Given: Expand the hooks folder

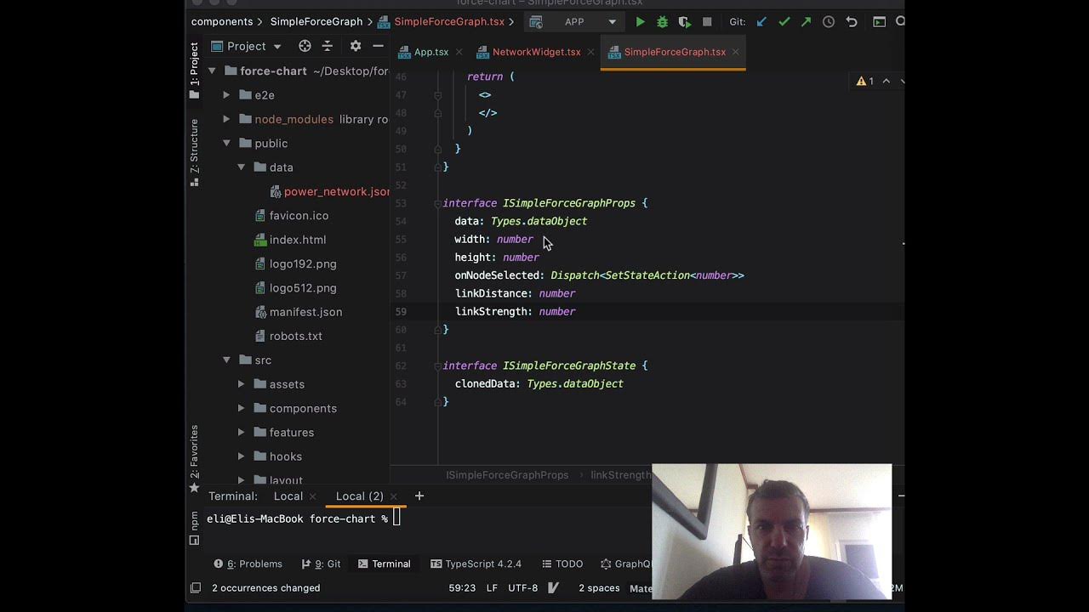Looking at the screenshot, I should pos(242,456).
